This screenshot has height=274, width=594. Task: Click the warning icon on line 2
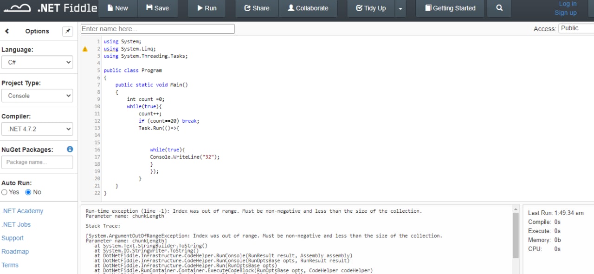85,49
